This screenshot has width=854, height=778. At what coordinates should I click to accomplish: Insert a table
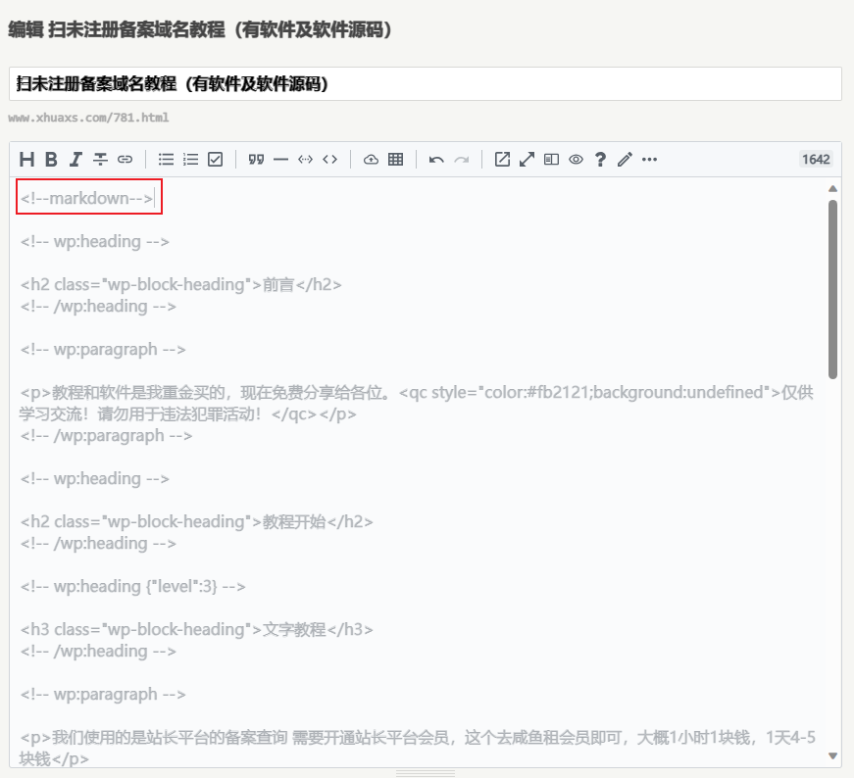click(395, 159)
